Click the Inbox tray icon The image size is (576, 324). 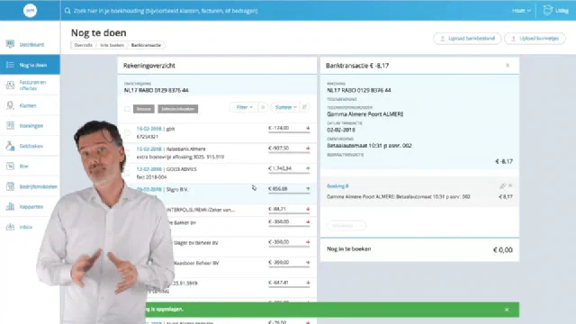click(10, 227)
